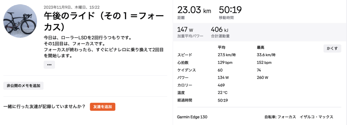Image resolution: width=347 pixels, height=125 pixels.
Task: Click the orange 友達を追加 button
Action: point(102,107)
